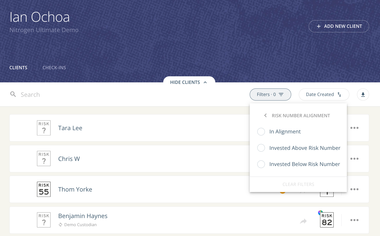Select the Clients tab
The height and width of the screenshot is (236, 380).
coord(18,68)
